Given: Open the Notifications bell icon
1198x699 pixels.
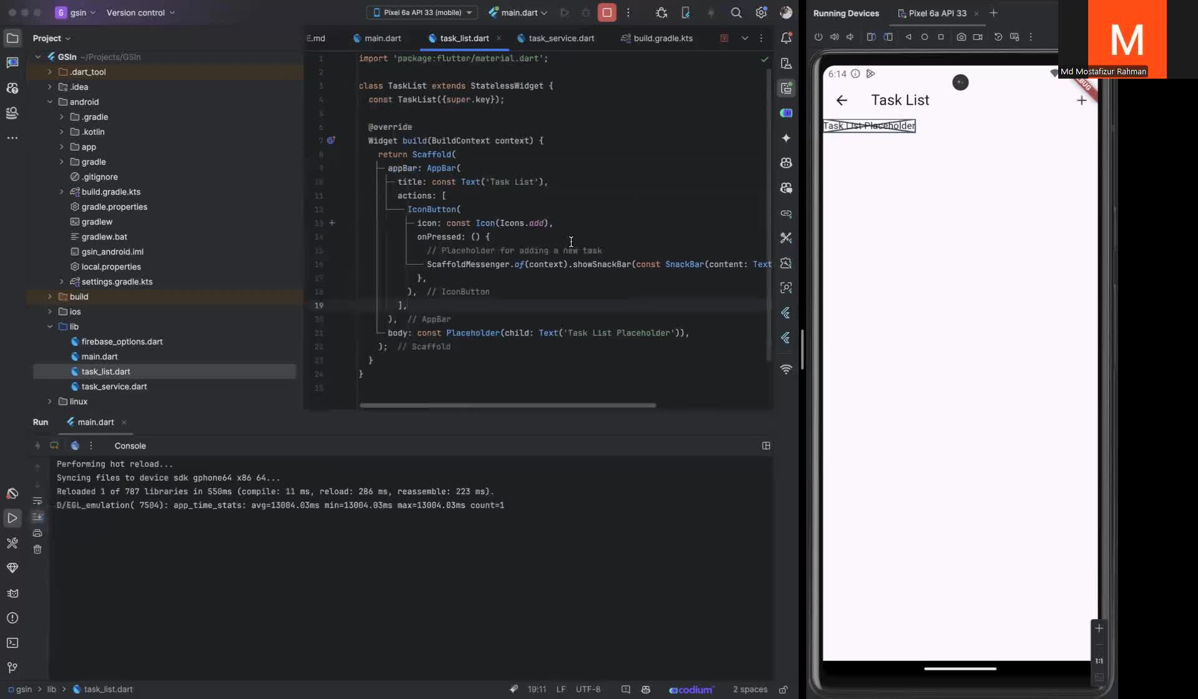Looking at the screenshot, I should tap(786, 38).
